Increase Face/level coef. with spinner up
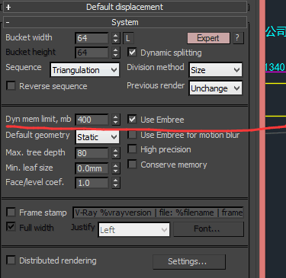 point(116,180)
